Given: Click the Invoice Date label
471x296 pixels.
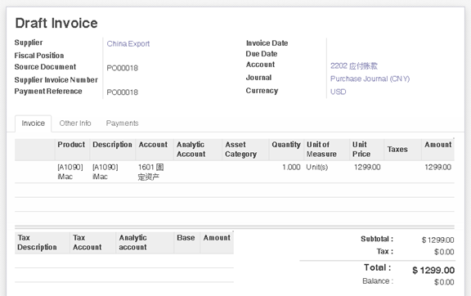Looking at the screenshot, I should 267,43.
